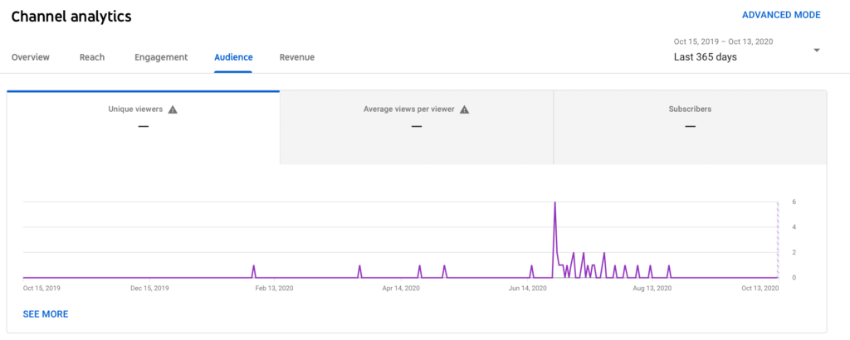This screenshot has width=850, height=340.
Task: Click warning icon beside Average views per viewer
Action: pyautogui.click(x=465, y=109)
